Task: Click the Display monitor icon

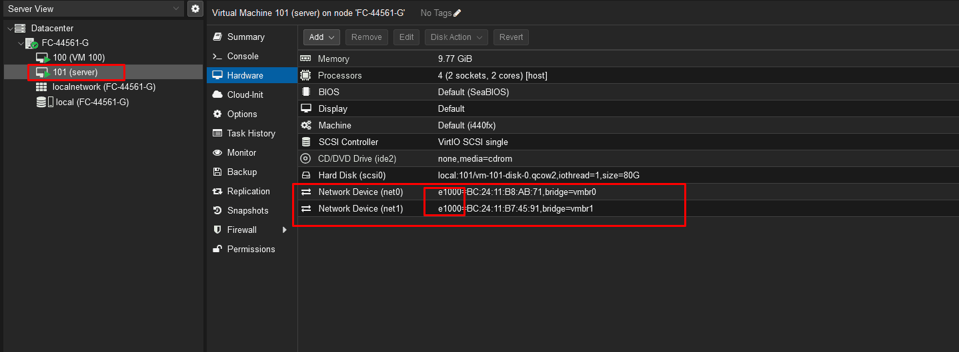Action: click(x=306, y=108)
